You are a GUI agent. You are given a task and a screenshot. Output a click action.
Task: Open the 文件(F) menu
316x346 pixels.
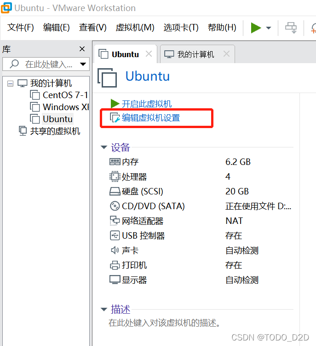tap(21, 28)
